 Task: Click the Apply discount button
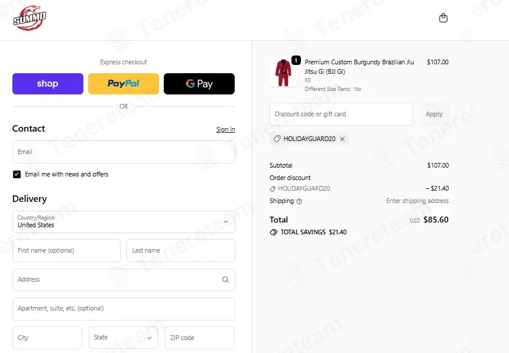pyautogui.click(x=434, y=114)
